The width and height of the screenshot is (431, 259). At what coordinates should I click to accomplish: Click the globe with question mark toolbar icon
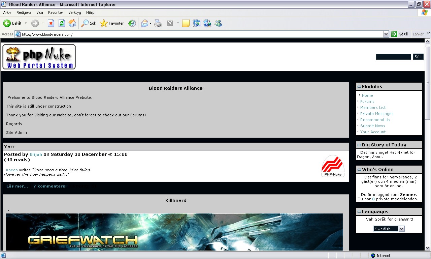207,23
